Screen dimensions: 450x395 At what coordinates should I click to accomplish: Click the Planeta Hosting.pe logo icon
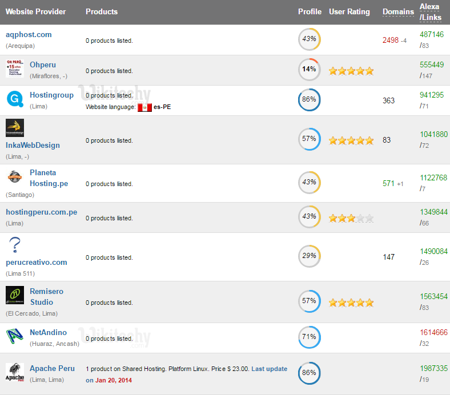coord(15,177)
